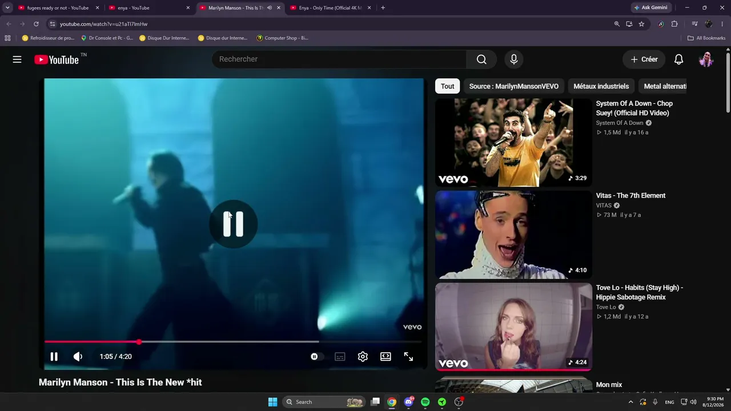The width and height of the screenshot is (731, 411).
Task: Select the Source : MarilynMansonVEVO chip
Action: click(x=514, y=86)
